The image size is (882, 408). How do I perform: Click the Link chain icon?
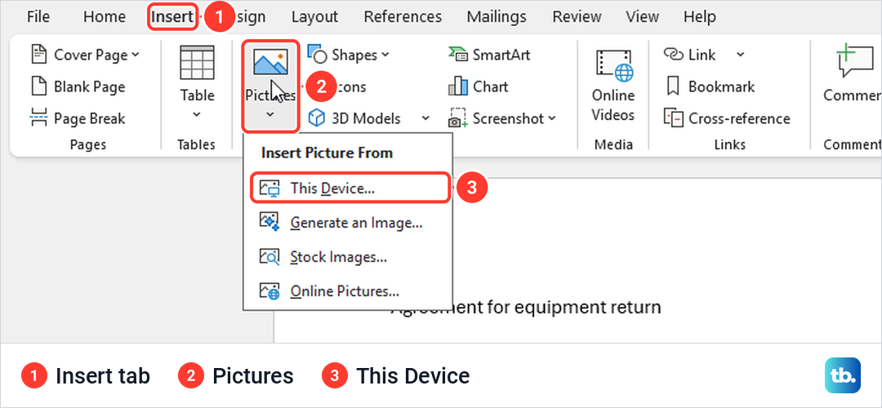[x=673, y=55]
